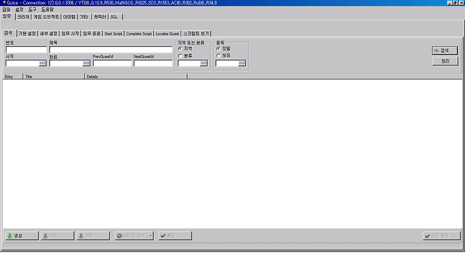Image resolution: width=465 pixels, height=253 pixels.
Task: Sort by the Title column header
Action: coord(54,76)
